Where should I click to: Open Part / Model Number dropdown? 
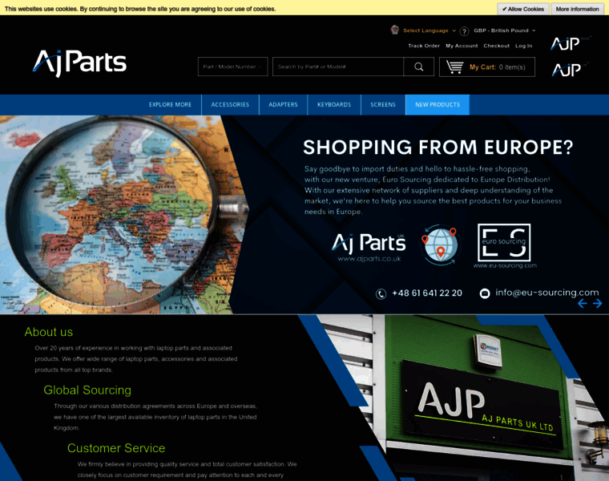232,67
